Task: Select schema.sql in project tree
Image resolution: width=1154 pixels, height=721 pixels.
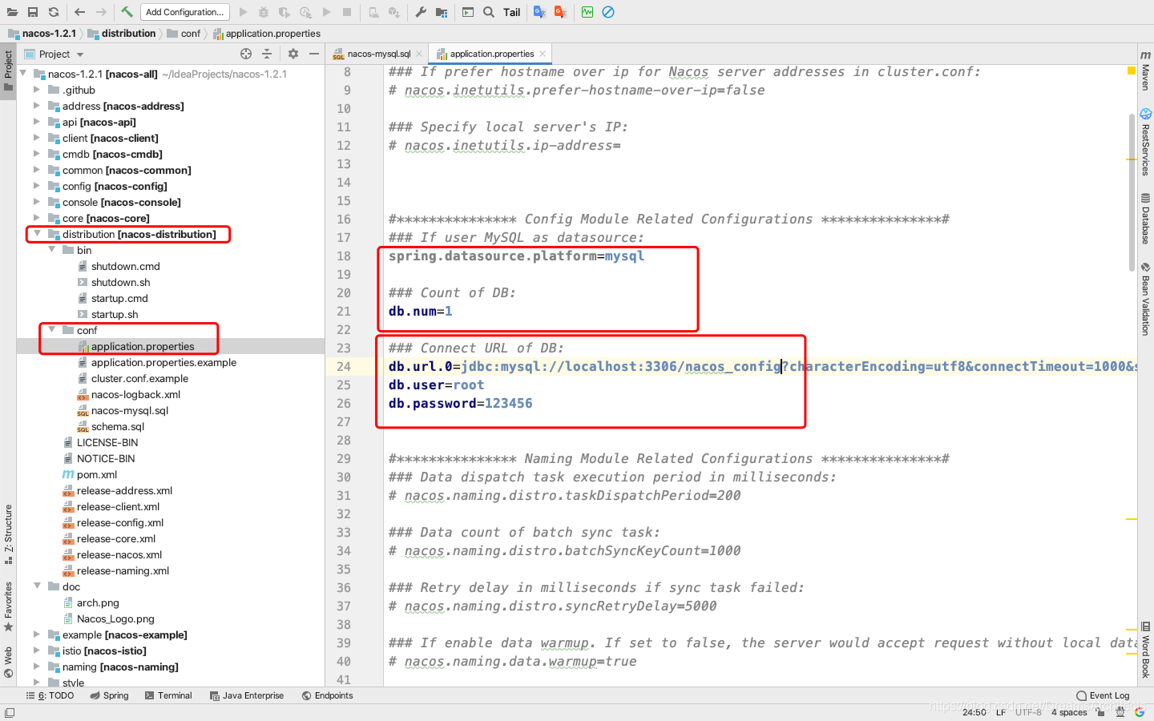Action: 118,426
